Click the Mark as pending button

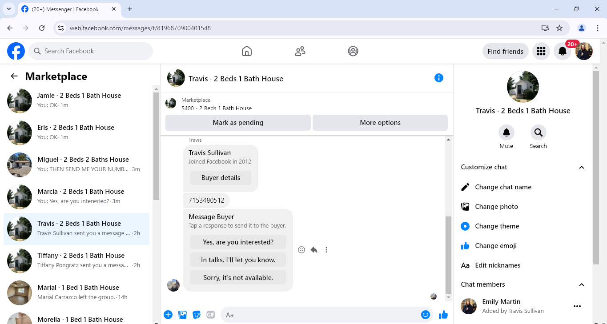click(238, 123)
